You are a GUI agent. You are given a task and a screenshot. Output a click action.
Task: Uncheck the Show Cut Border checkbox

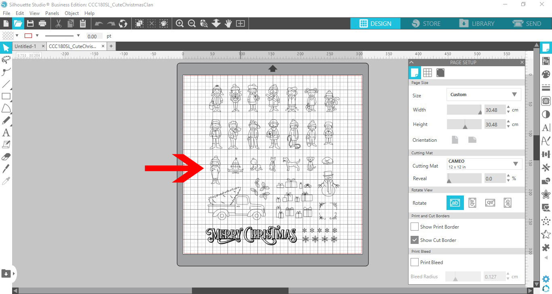tap(415, 240)
